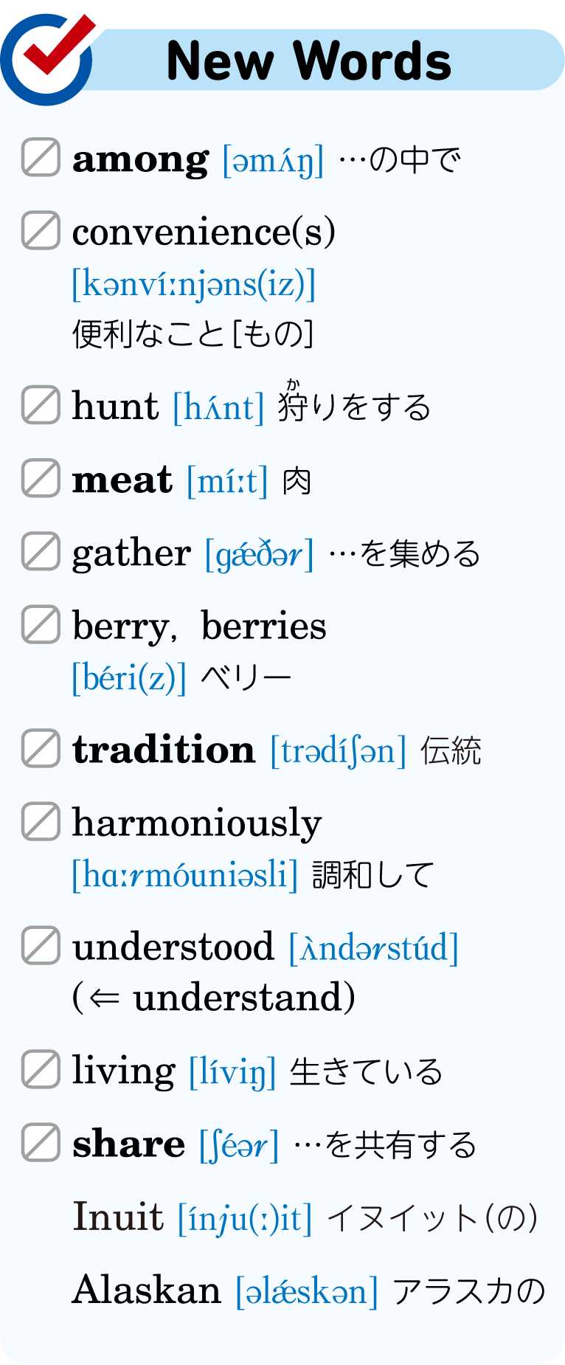Check the tradition checkbox

(x=41, y=748)
